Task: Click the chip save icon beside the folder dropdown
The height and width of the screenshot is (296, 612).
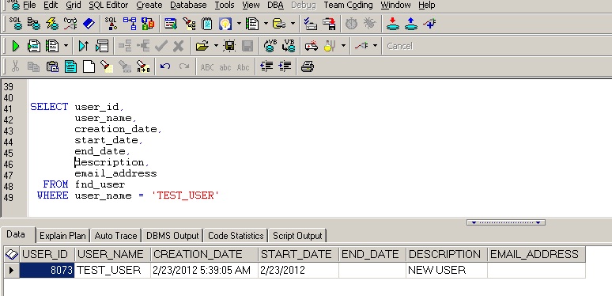Action: coord(229,46)
